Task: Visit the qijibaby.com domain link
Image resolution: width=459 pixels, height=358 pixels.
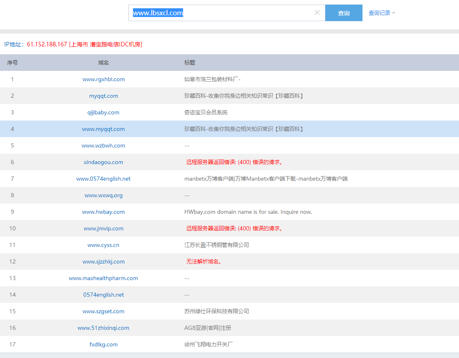Action: click(104, 112)
